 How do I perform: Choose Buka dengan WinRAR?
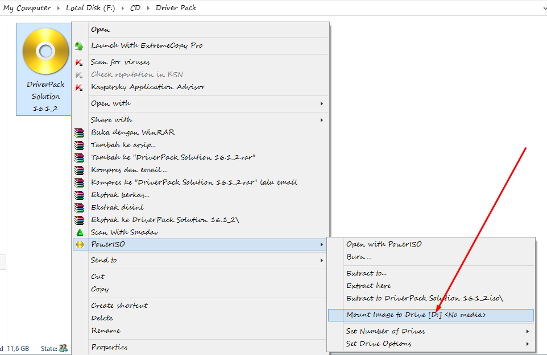pyautogui.click(x=201, y=132)
